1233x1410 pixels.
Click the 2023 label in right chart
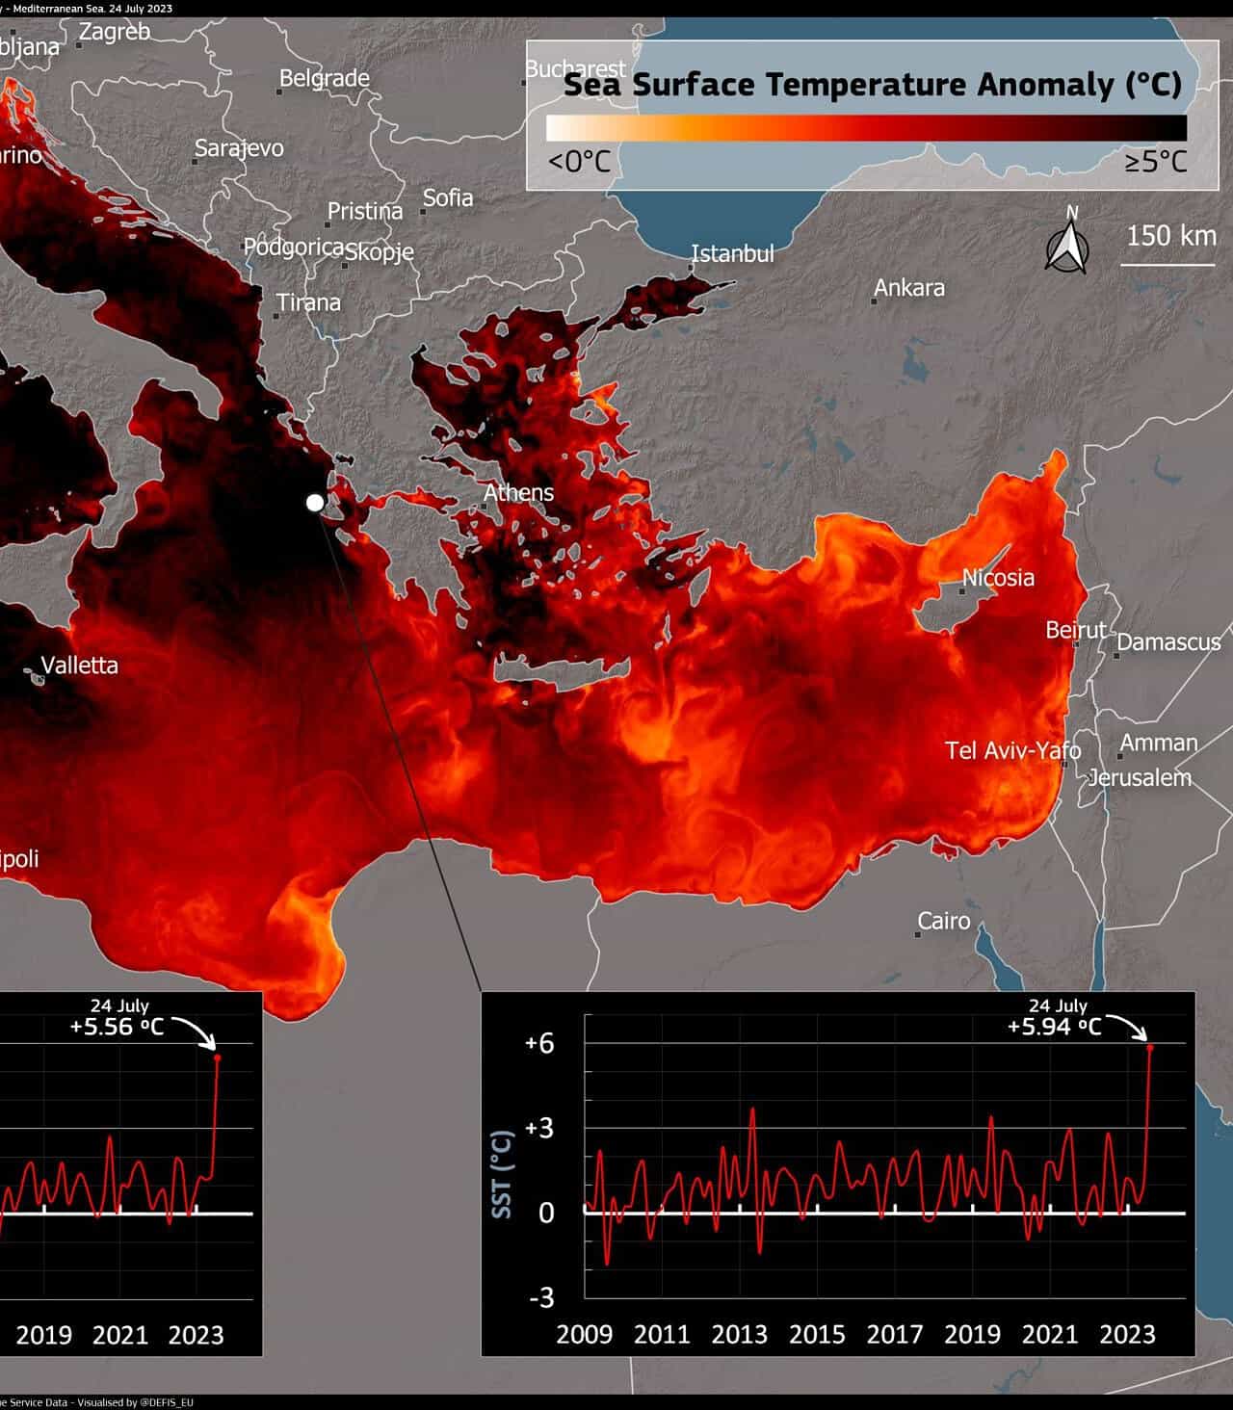coord(1127,1334)
